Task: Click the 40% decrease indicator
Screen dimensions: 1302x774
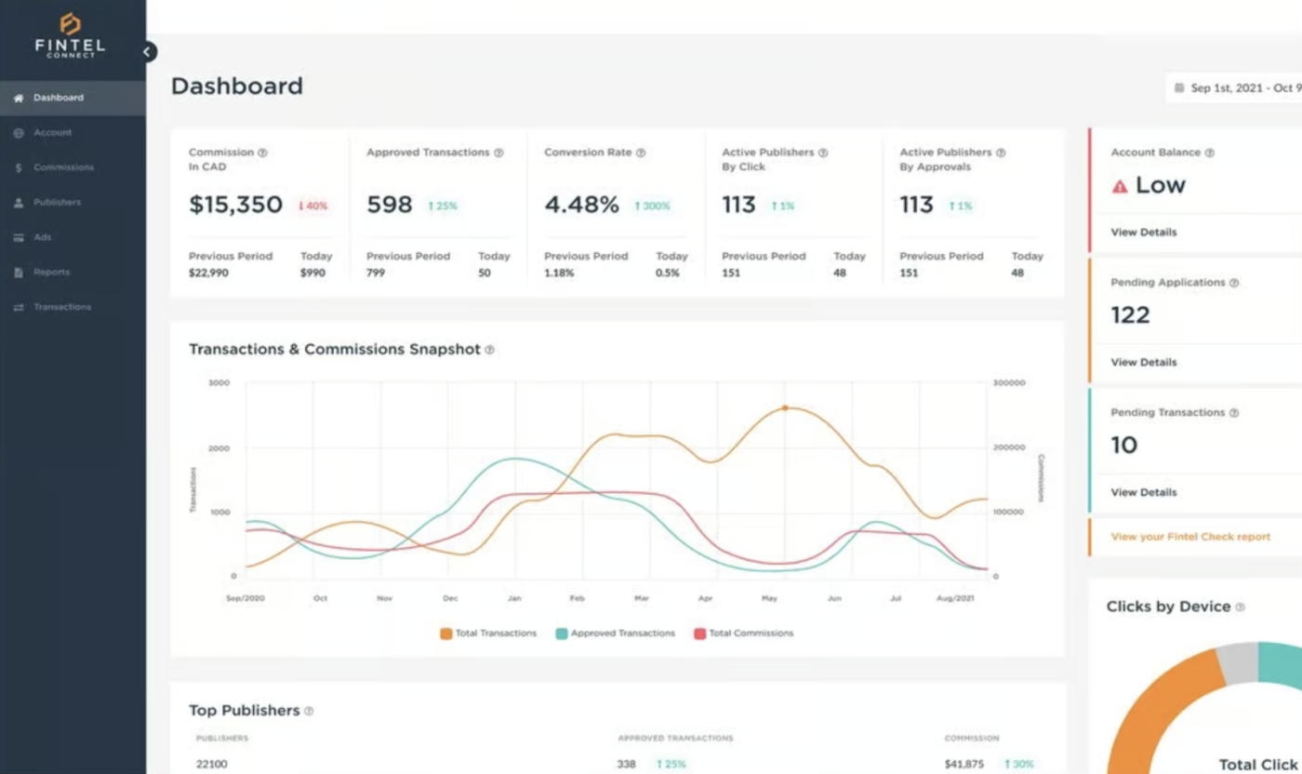Action: (312, 207)
